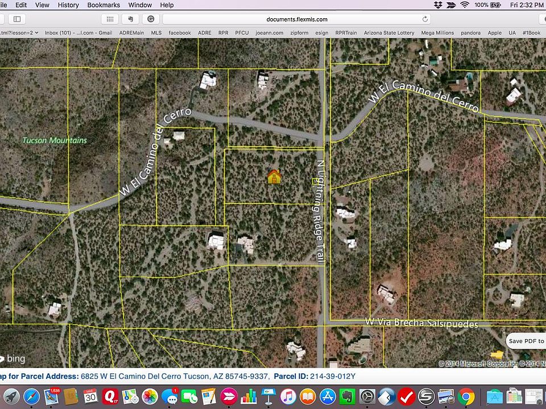Open System Preferences in the Dock
The image size is (546, 409).
(367, 397)
